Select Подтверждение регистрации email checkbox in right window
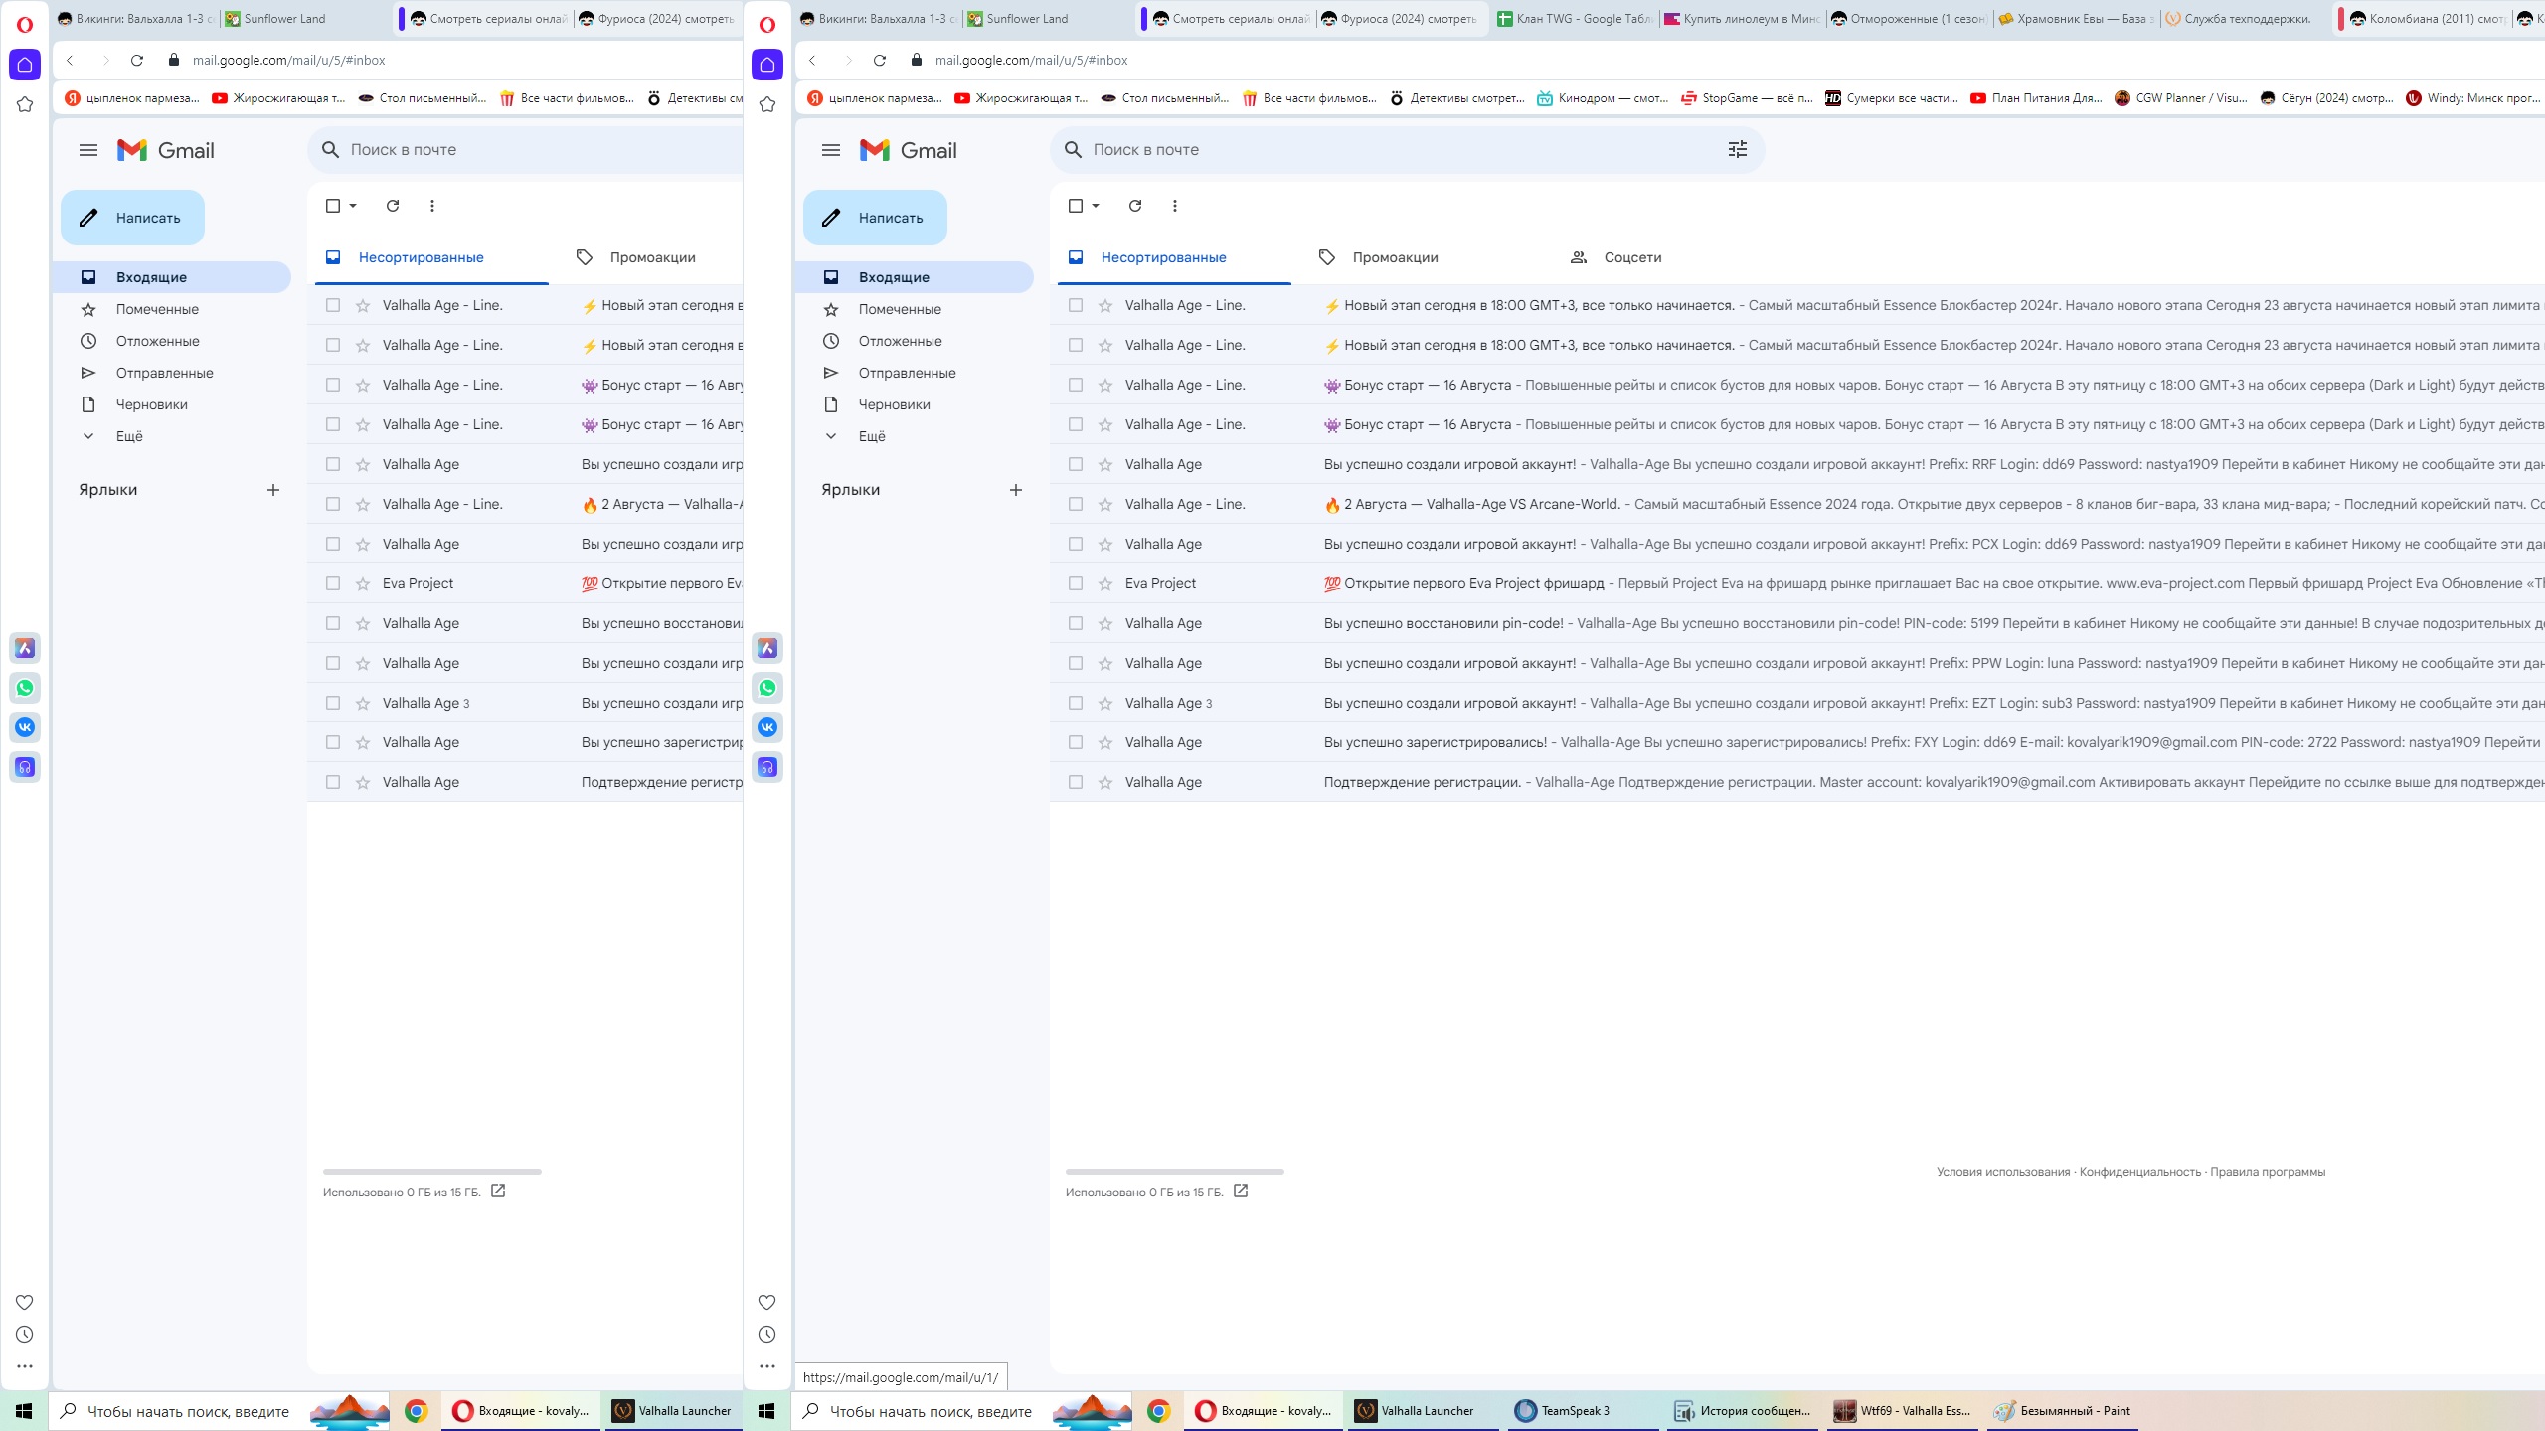The width and height of the screenshot is (2545, 1431). click(1076, 782)
